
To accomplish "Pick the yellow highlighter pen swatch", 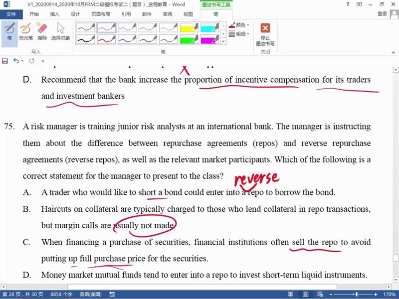I will click(x=189, y=27).
